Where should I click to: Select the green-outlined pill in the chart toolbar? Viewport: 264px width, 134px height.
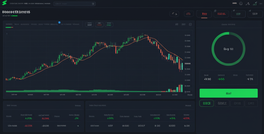tap(109, 25)
